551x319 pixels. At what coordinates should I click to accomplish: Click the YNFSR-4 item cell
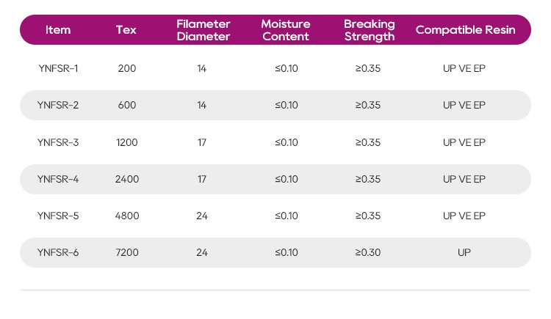(58, 179)
